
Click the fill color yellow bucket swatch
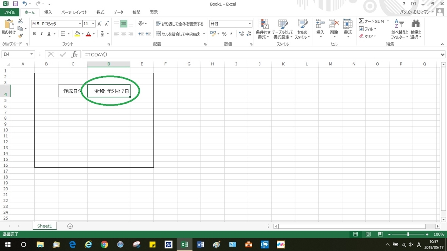click(77, 34)
